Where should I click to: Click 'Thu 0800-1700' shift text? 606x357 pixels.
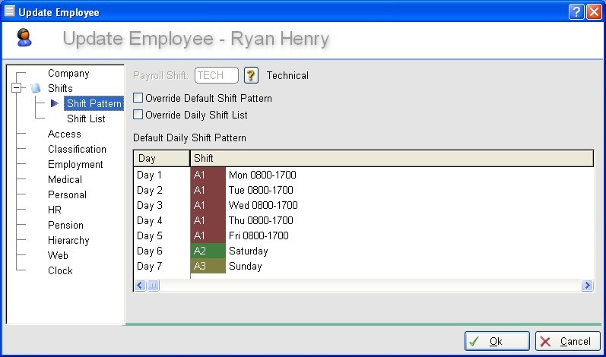pyautogui.click(x=261, y=220)
